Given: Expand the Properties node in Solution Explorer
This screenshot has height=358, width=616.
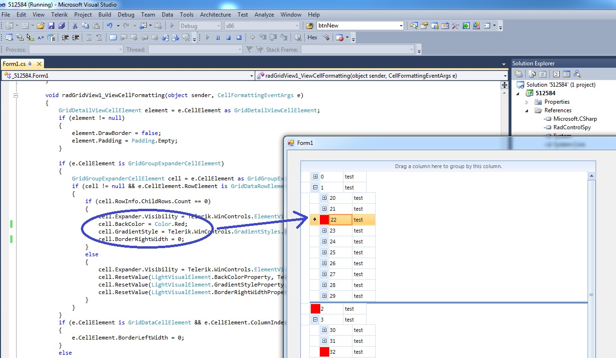Looking at the screenshot, I should (x=528, y=102).
